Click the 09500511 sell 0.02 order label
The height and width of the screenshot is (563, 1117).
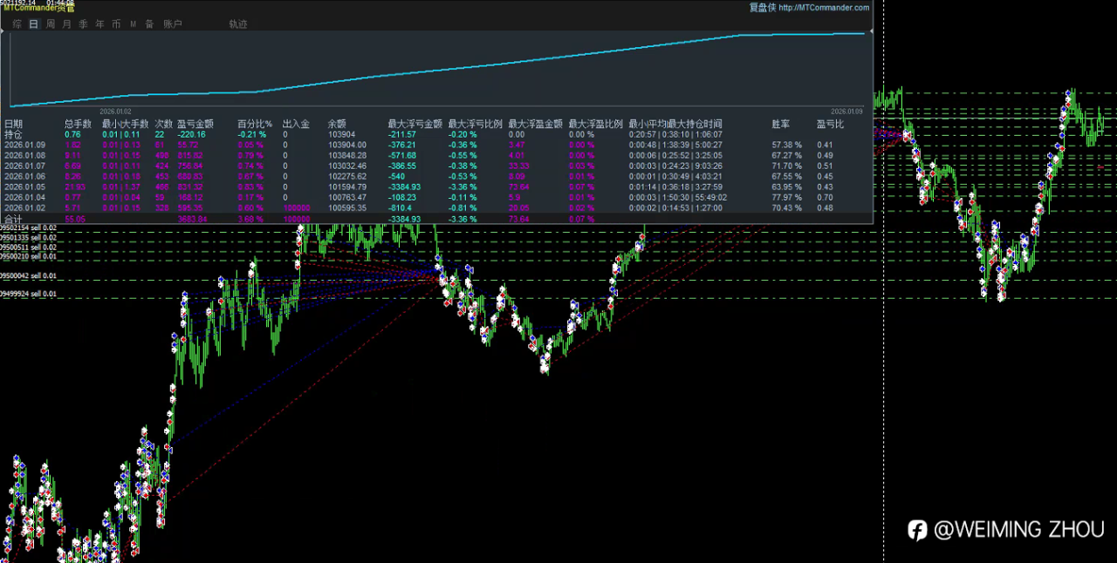(x=28, y=248)
